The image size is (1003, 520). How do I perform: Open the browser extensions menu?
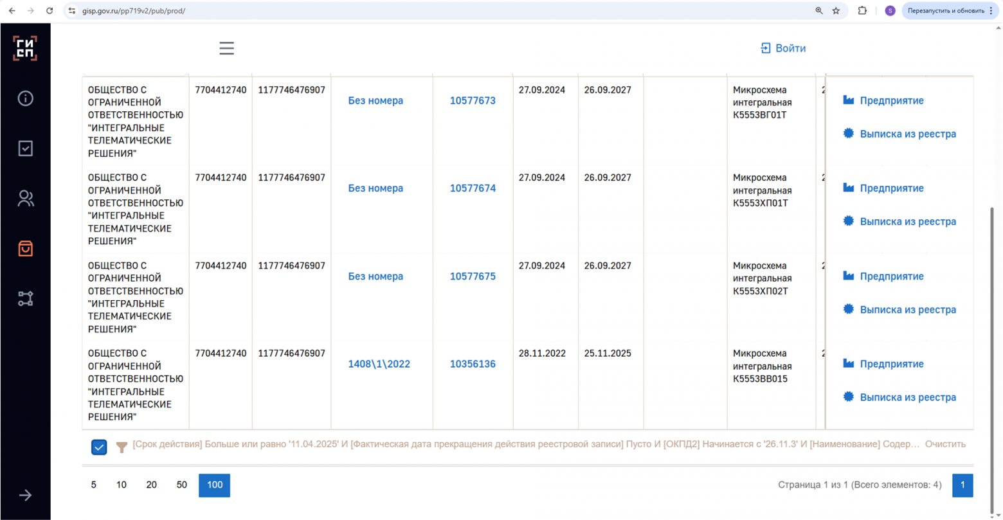(x=862, y=11)
